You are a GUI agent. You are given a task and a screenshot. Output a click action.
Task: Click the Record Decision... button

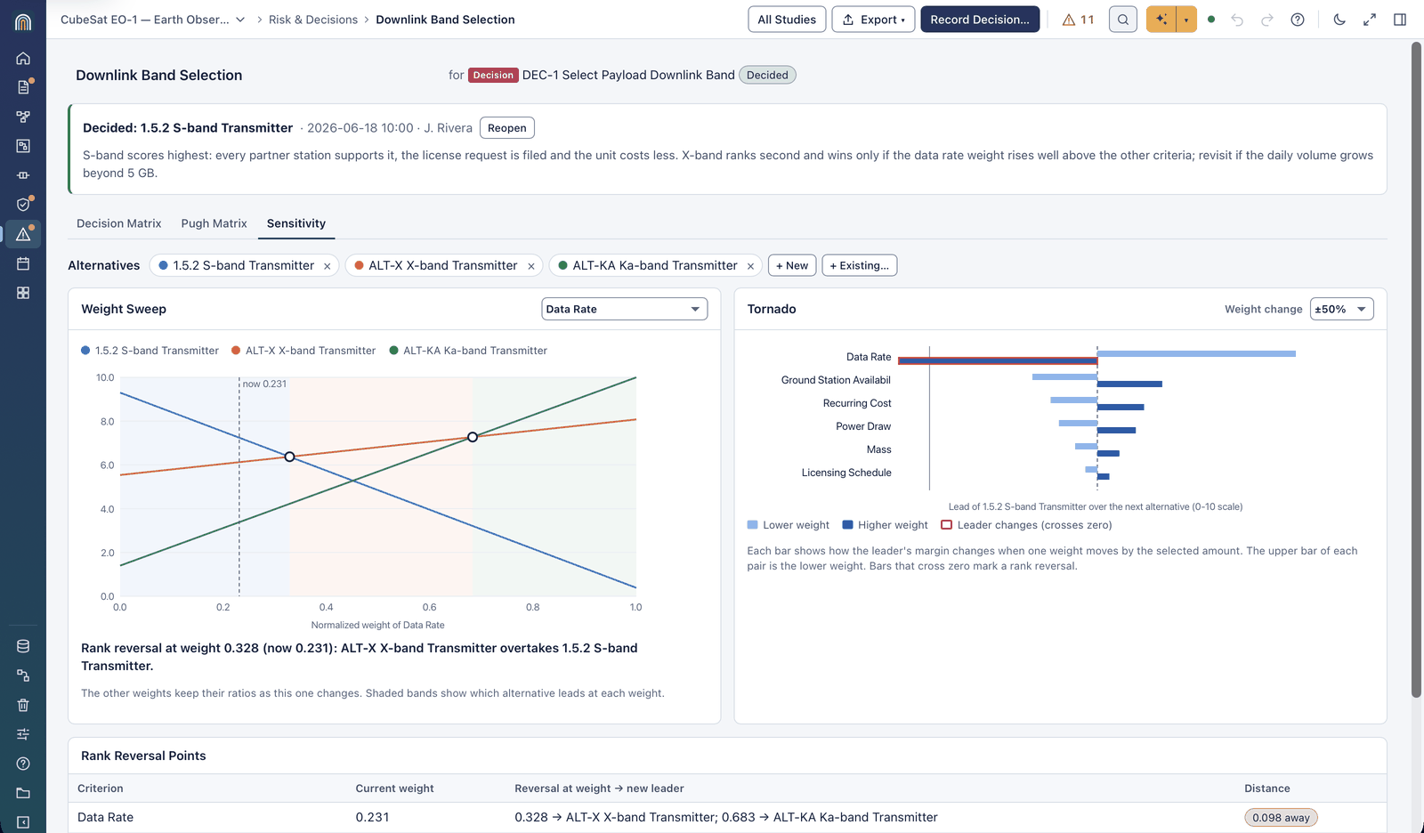pos(980,20)
